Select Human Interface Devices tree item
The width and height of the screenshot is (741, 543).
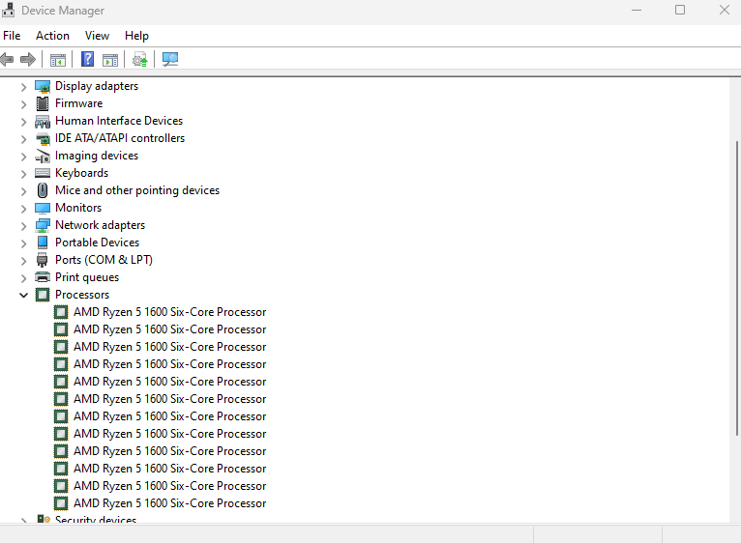[x=118, y=121]
